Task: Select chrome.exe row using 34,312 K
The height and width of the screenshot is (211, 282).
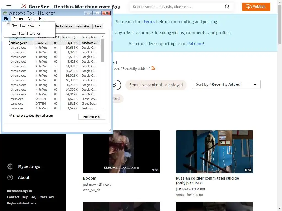Action: click(55, 94)
